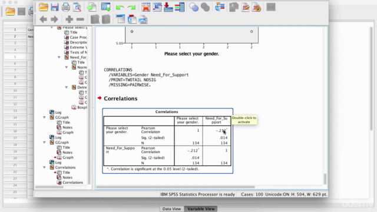Open the Variables info icon with colored bars
This screenshot has width=377, height=212.
(x=180, y=7)
